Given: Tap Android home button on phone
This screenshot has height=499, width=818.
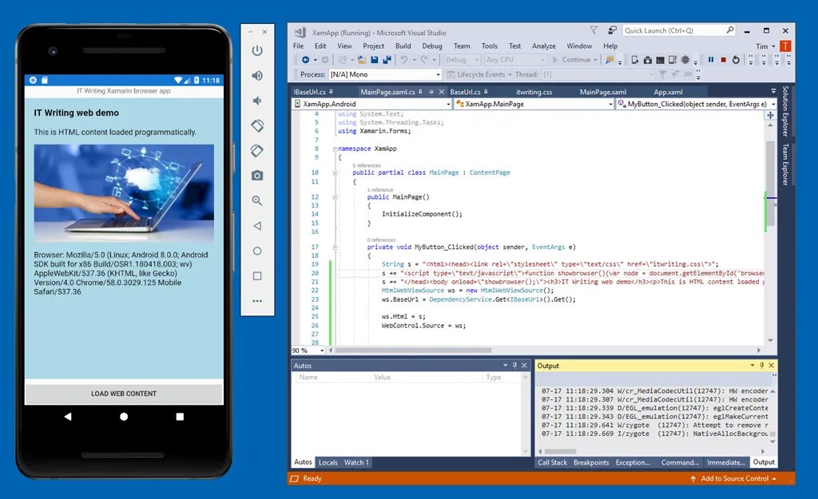Looking at the screenshot, I should [124, 417].
